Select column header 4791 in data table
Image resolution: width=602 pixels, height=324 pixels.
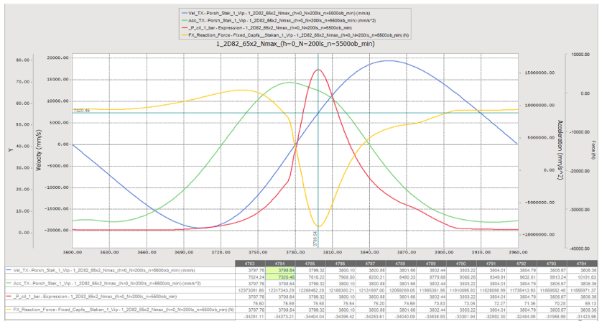(x=491, y=264)
